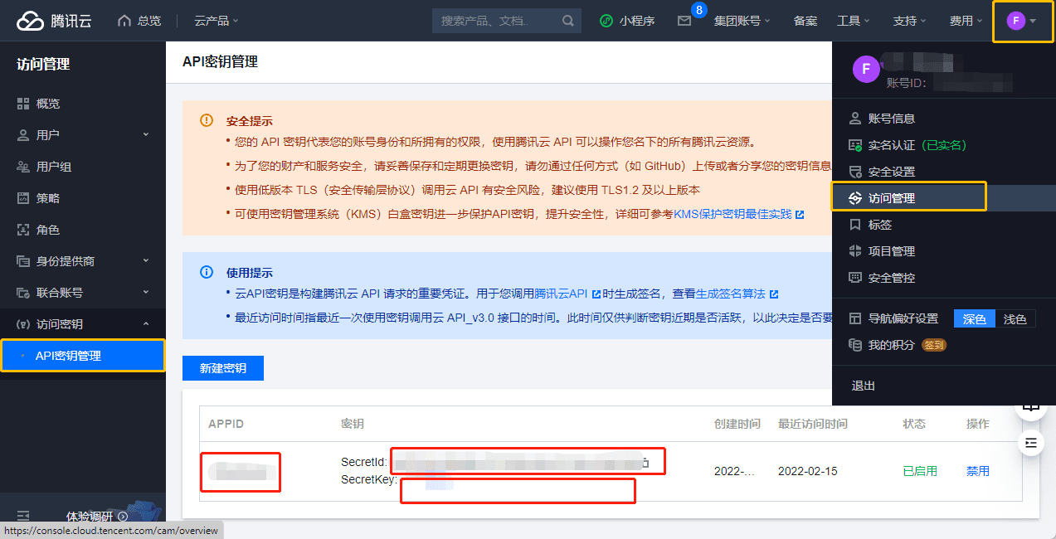Expand the 身份提供商 chevron
Image resolution: width=1056 pixels, height=539 pixels.
[x=146, y=260]
